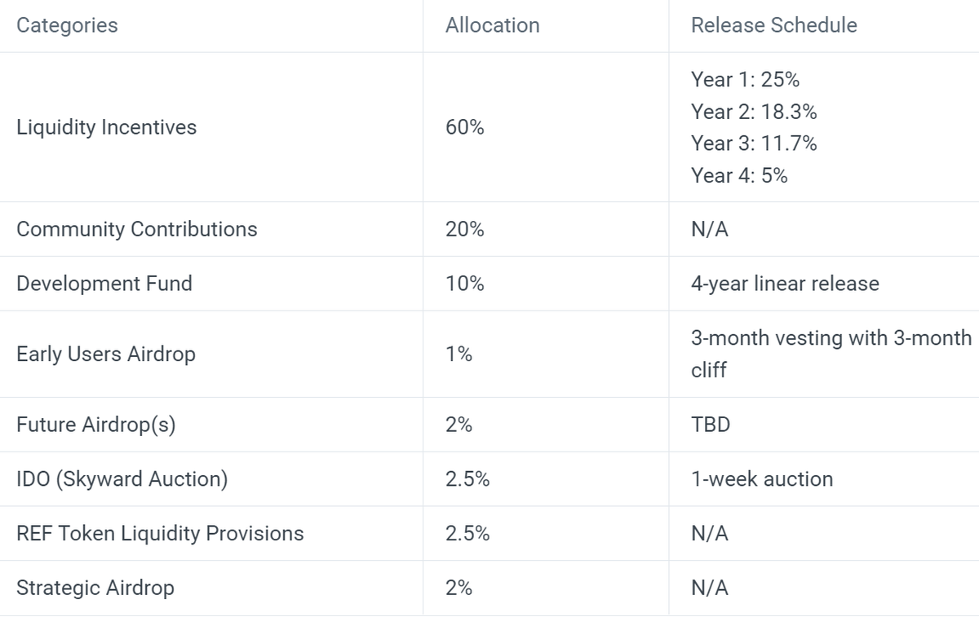Click the Year 1: 25% text
The image size is (979, 617).
pyautogui.click(x=745, y=79)
